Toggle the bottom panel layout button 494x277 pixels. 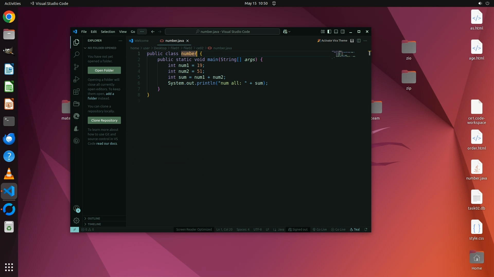point(336,32)
